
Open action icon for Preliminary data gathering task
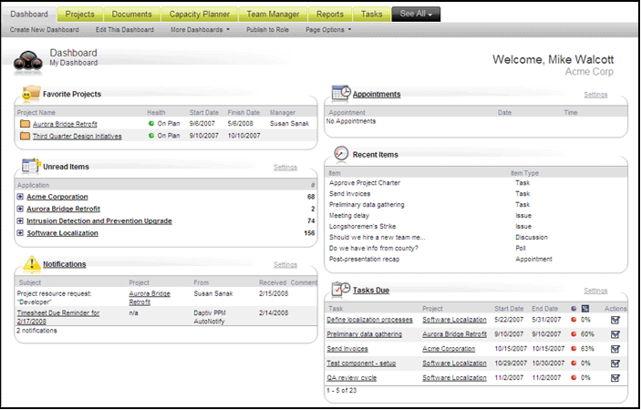[x=615, y=334]
